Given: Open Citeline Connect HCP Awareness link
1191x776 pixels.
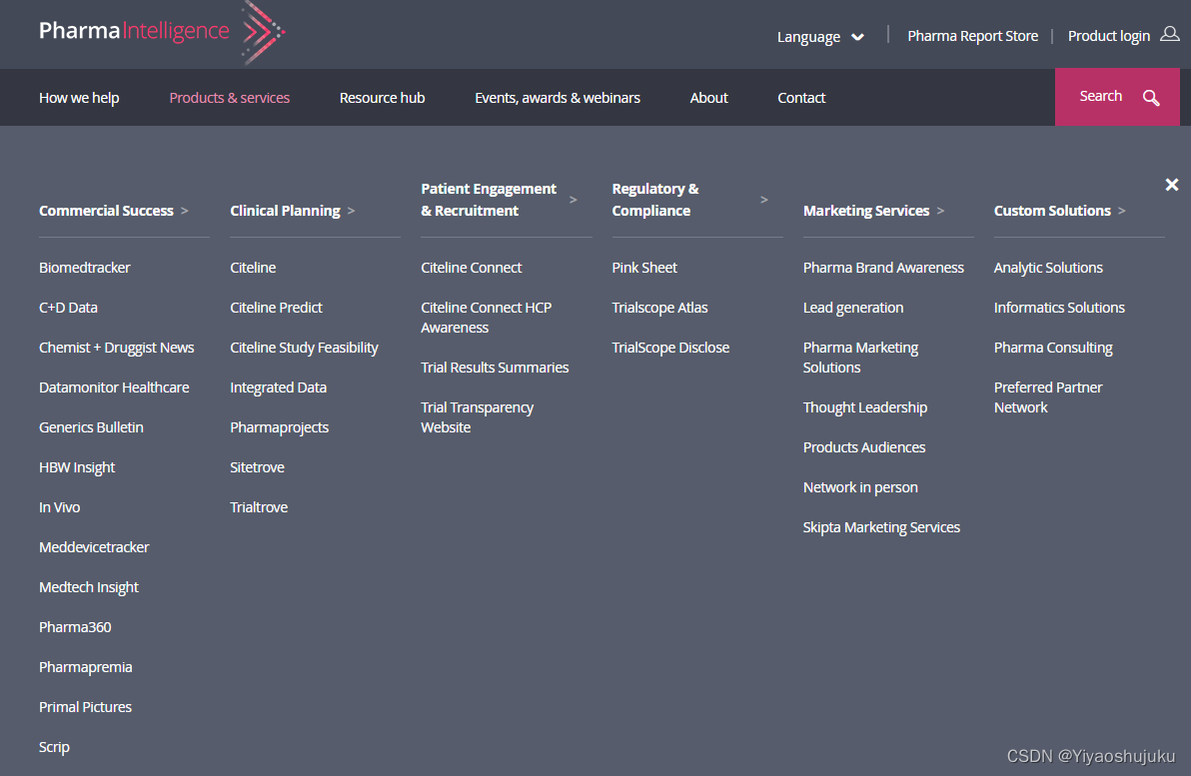Looking at the screenshot, I should coord(487,318).
